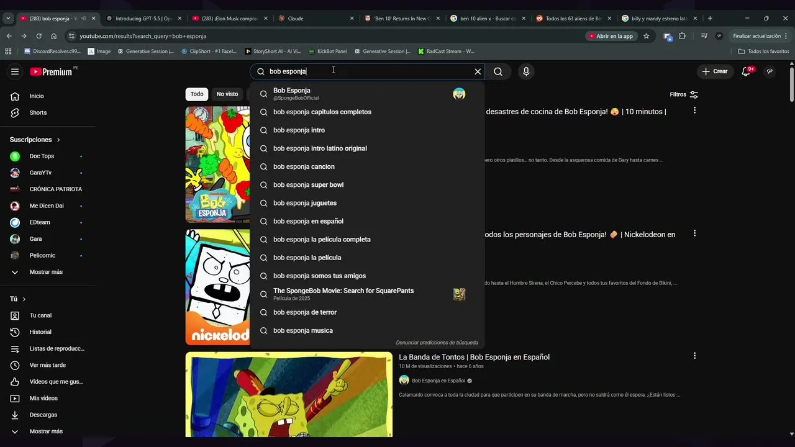Open the notifications bell

747,71
